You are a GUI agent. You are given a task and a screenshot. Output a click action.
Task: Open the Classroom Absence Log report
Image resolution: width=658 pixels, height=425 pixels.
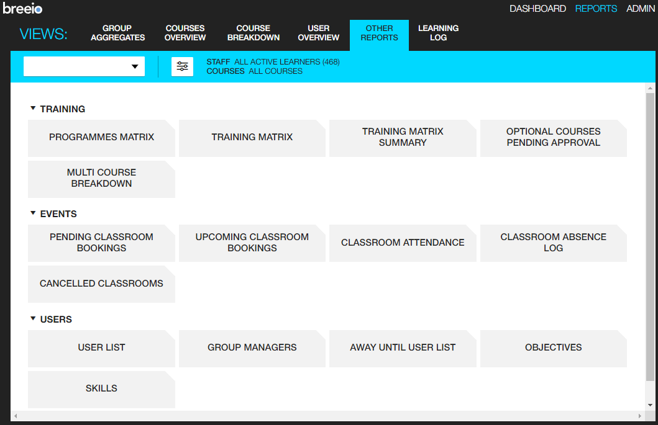pos(554,243)
